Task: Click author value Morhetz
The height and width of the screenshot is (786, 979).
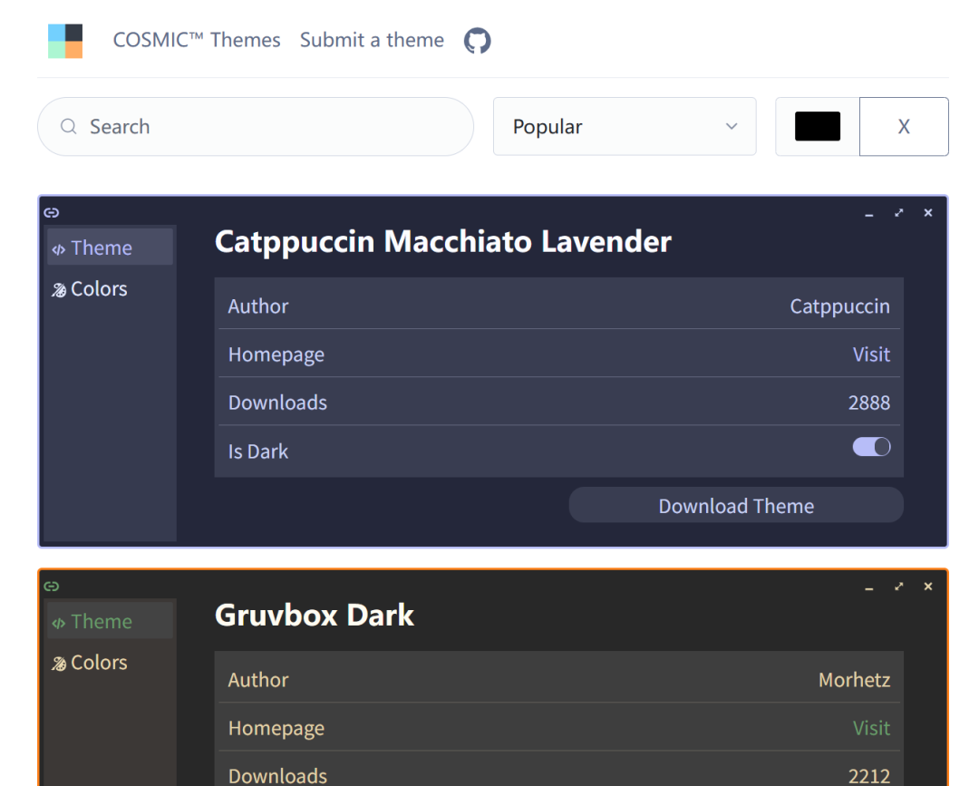Action: pyautogui.click(x=854, y=679)
